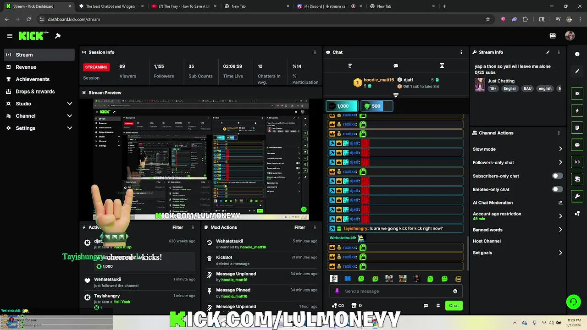Image resolution: width=587 pixels, height=330 pixels.
Task: Click the chat bubble widget icon in sidebar
Action: click(x=577, y=145)
